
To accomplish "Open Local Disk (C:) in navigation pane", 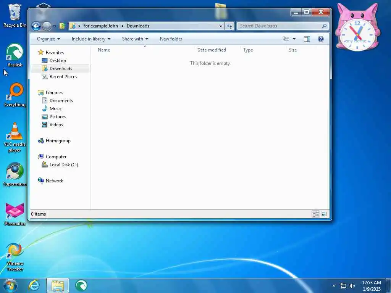I will [x=60, y=165].
